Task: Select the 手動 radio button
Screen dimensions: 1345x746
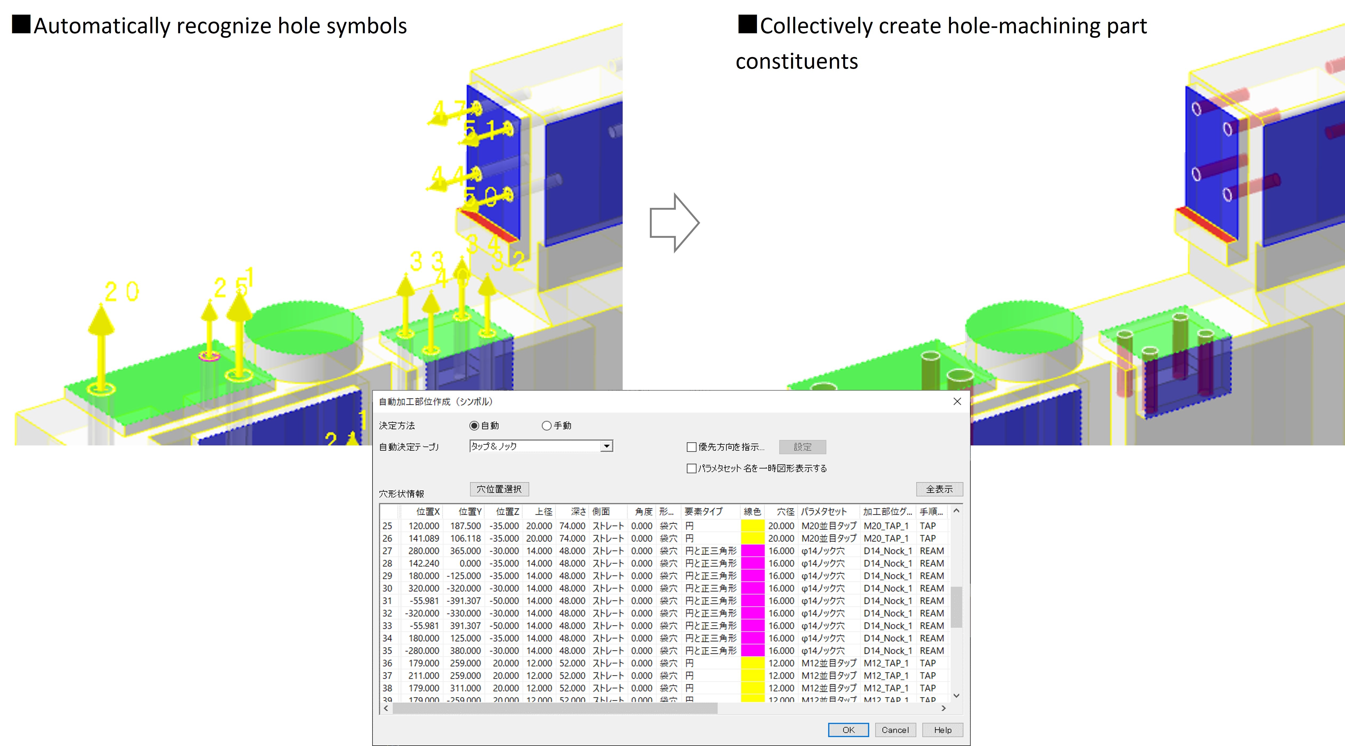Action: (x=547, y=426)
